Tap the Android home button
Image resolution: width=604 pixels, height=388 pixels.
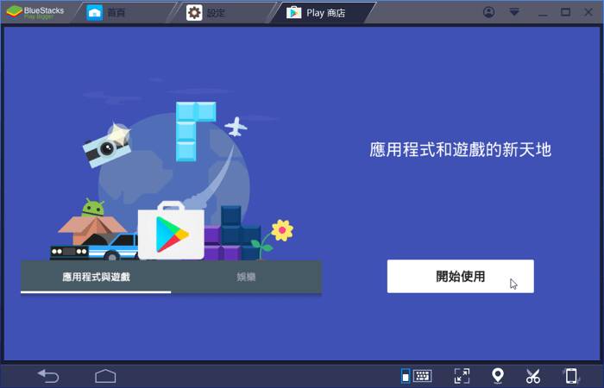click(x=105, y=376)
